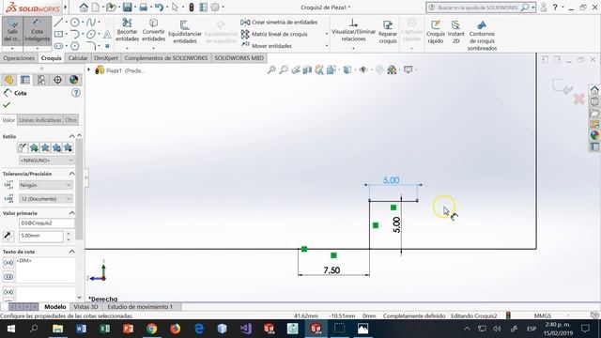The width and height of the screenshot is (601, 338).
Task: Open Visualizar/Eliminar relaciones
Action: coord(353,30)
